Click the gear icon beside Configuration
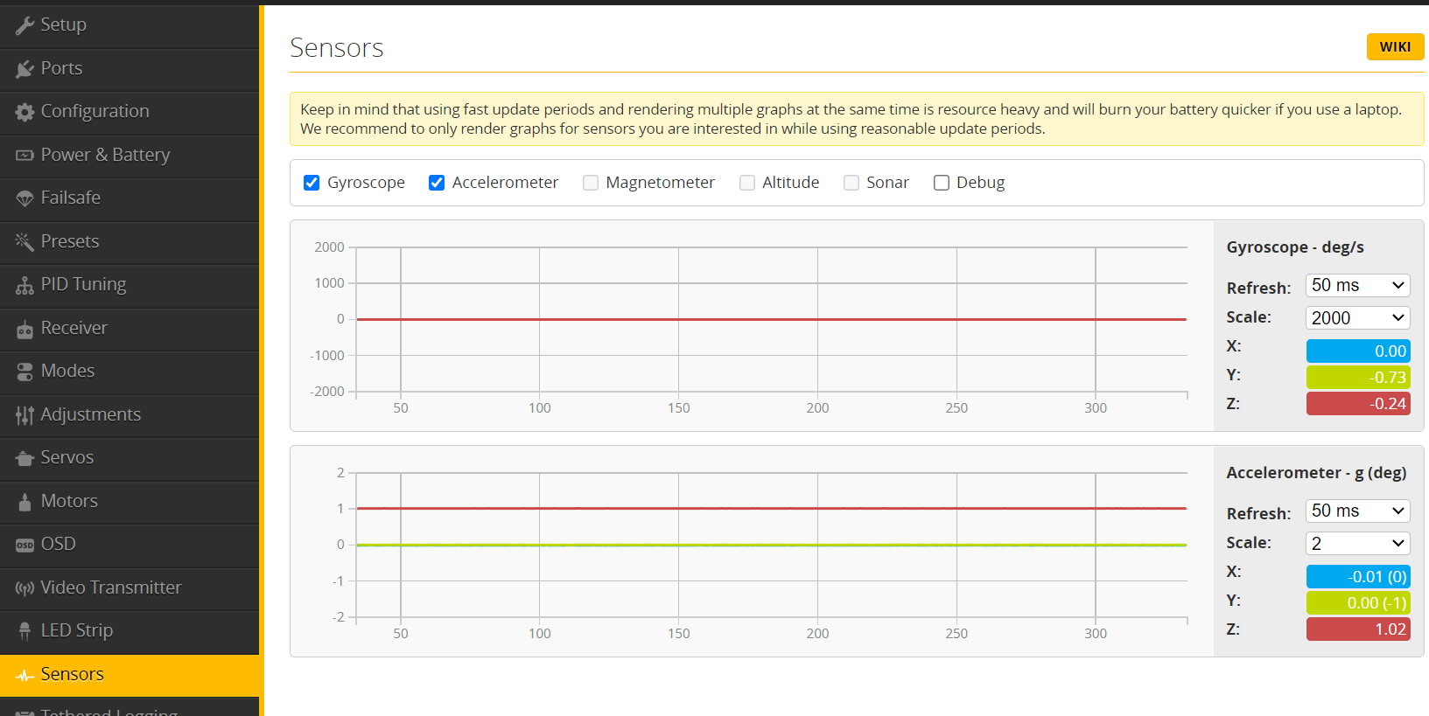Viewport: 1429px width, 716px height. 25,112
